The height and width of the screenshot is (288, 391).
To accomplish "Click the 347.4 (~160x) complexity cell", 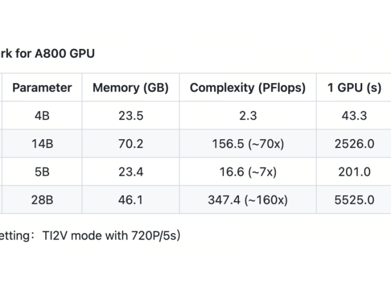I will coord(248,200).
